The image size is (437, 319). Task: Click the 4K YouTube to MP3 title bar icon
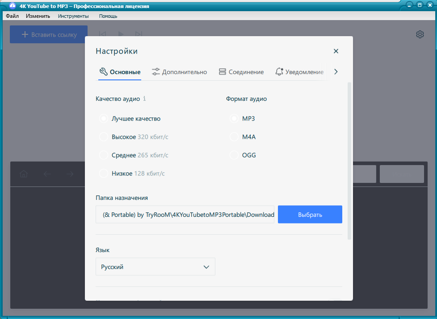(13, 5)
